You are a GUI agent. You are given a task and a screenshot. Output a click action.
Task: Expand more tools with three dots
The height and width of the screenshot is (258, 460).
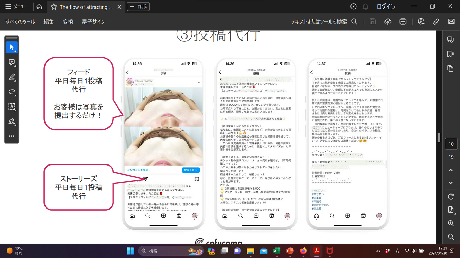click(12, 136)
